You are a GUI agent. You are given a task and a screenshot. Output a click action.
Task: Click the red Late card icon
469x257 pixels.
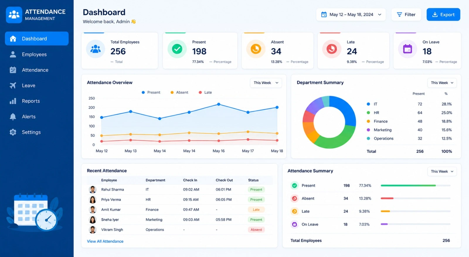pos(332,49)
